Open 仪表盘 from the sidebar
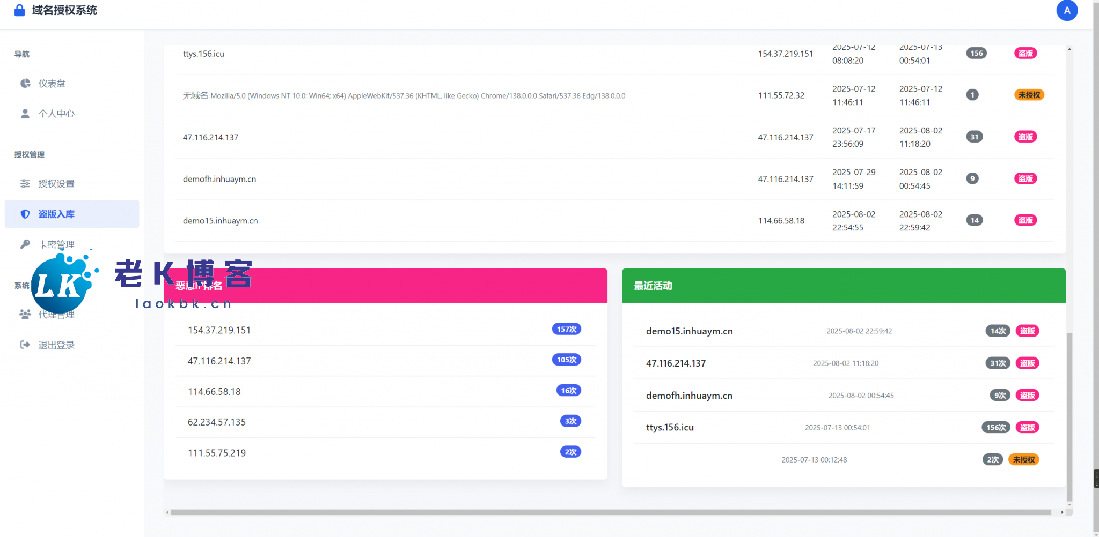The image size is (1099, 537). point(52,84)
